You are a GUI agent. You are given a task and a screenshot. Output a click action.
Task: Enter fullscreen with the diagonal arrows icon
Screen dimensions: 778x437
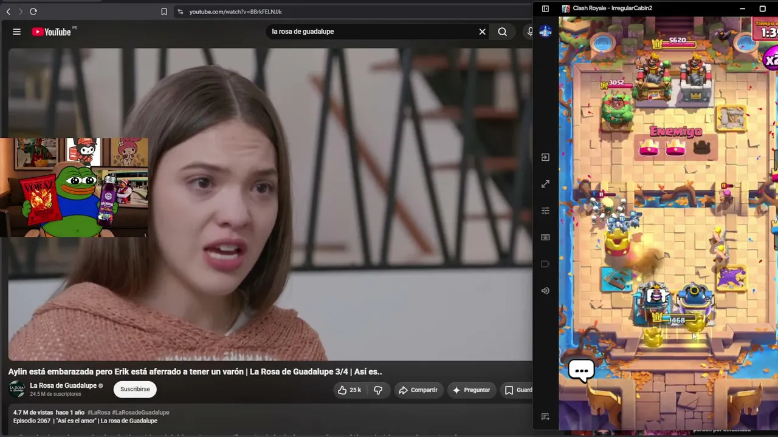coord(545,184)
